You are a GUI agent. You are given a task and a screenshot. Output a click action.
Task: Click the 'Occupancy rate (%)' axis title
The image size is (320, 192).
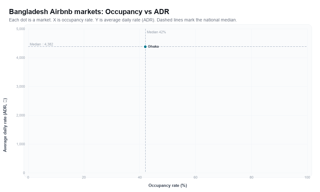(168, 186)
